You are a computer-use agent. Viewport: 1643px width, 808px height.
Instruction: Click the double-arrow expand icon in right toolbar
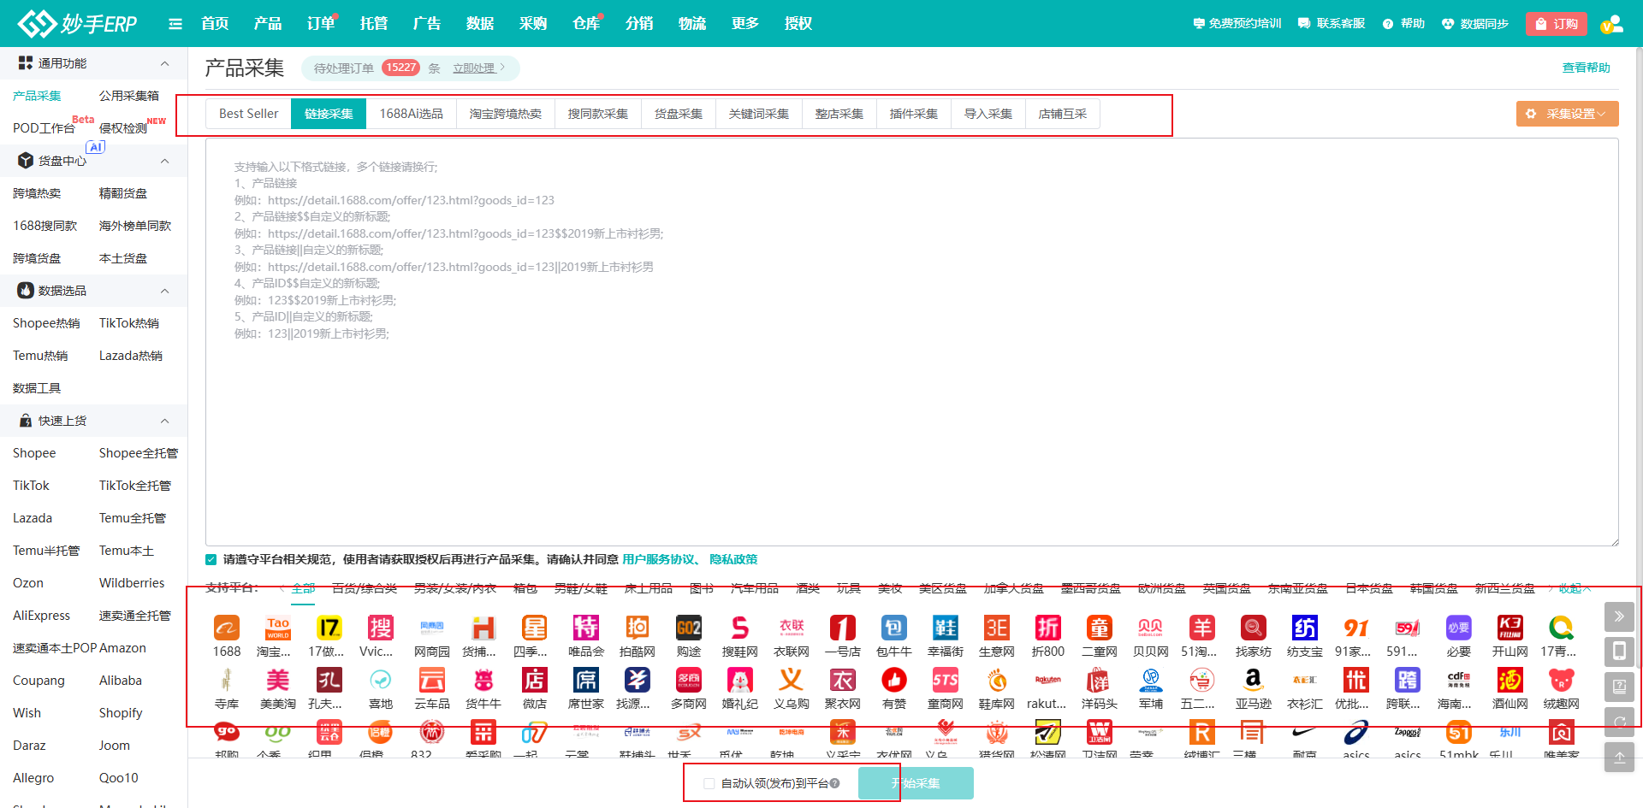(1619, 616)
